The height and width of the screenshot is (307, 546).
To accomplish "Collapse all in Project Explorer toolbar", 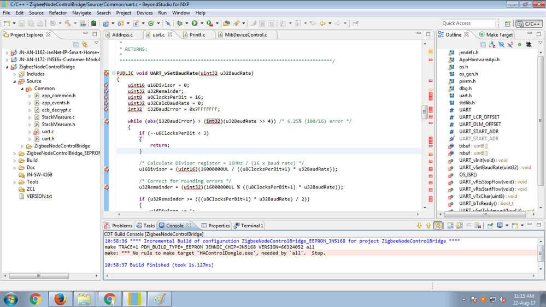I will pos(75,44).
